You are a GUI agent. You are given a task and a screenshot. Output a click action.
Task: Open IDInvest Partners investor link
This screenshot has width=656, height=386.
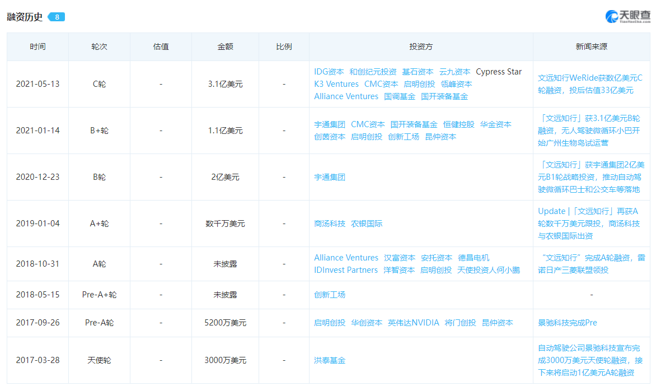[345, 270]
